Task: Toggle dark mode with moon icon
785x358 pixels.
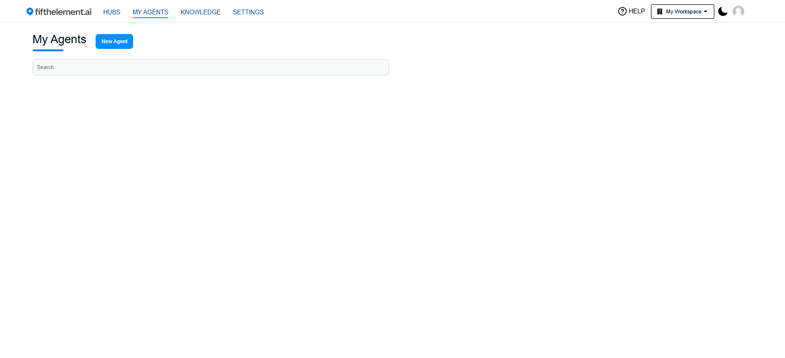Action: coord(723,12)
